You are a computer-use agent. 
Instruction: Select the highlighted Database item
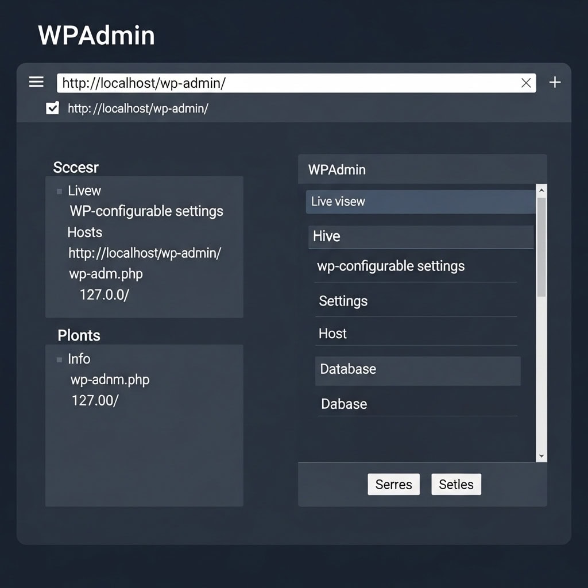point(417,369)
